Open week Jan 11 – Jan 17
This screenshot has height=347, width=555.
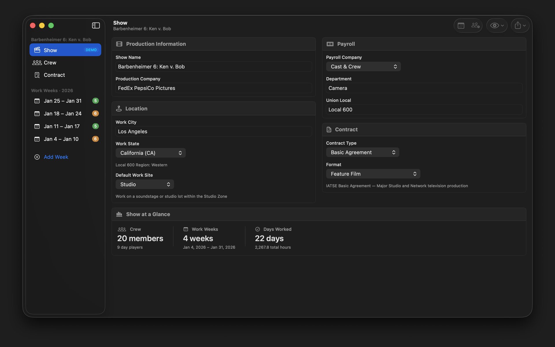coord(65,126)
